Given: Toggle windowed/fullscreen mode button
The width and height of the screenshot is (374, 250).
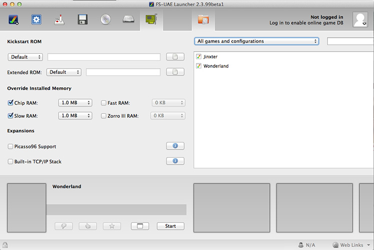Looking at the screenshot, I should click(140, 226).
